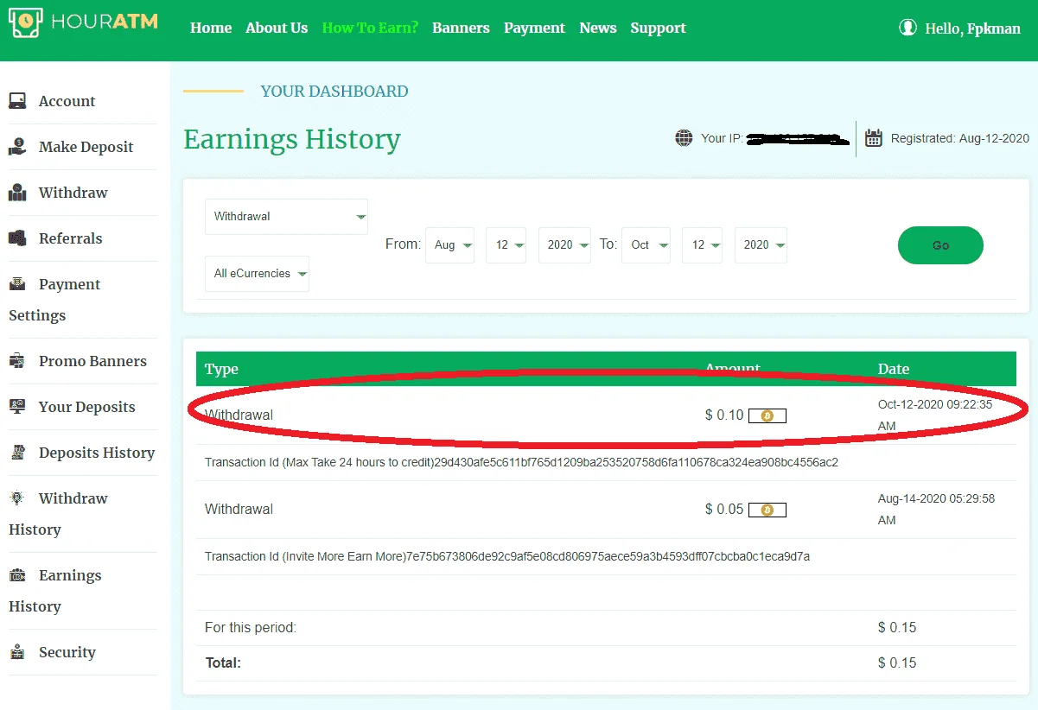The image size is (1038, 710).
Task: Open News in the top menu
Action: pos(598,28)
